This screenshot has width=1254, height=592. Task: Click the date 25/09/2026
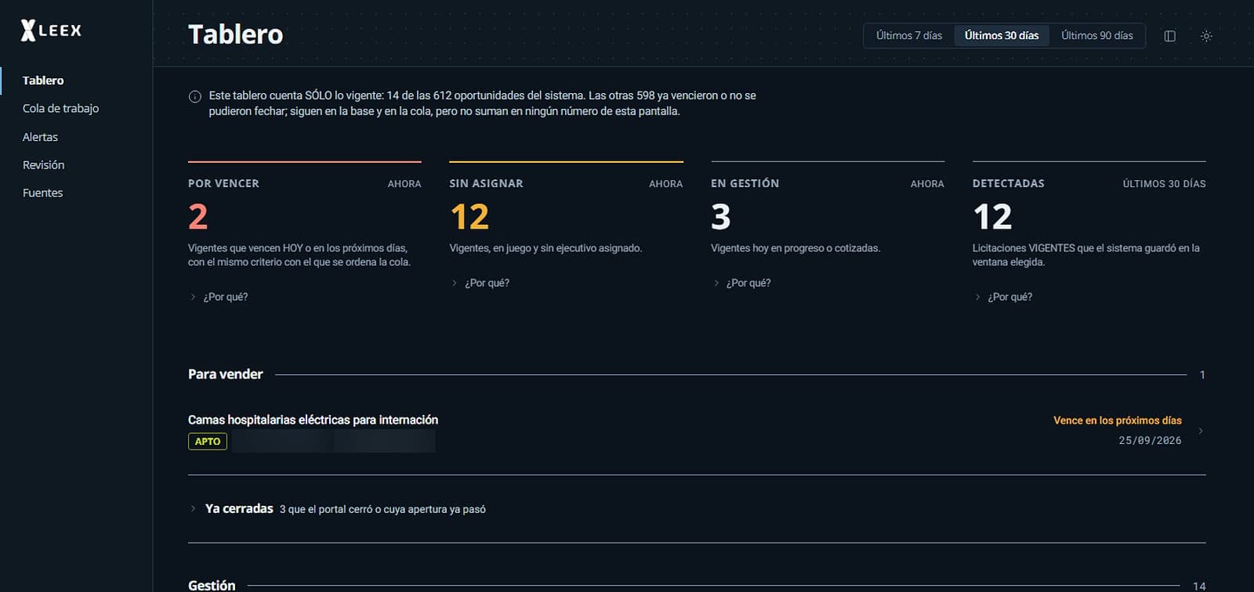tap(1150, 441)
